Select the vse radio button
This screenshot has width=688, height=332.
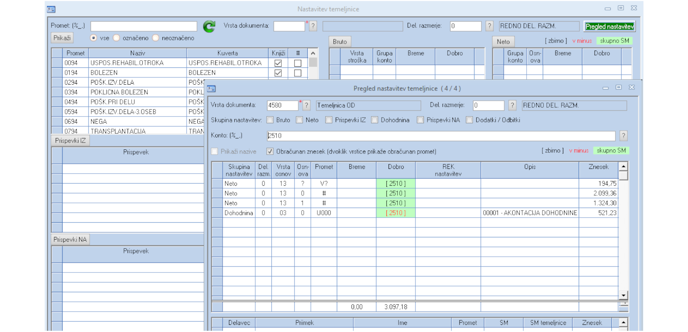[x=93, y=38]
